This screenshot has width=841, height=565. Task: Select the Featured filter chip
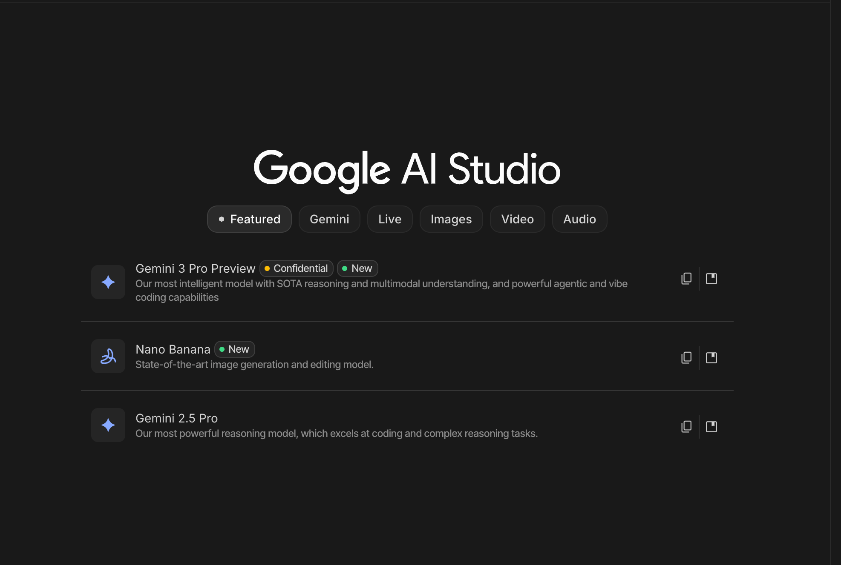point(249,219)
